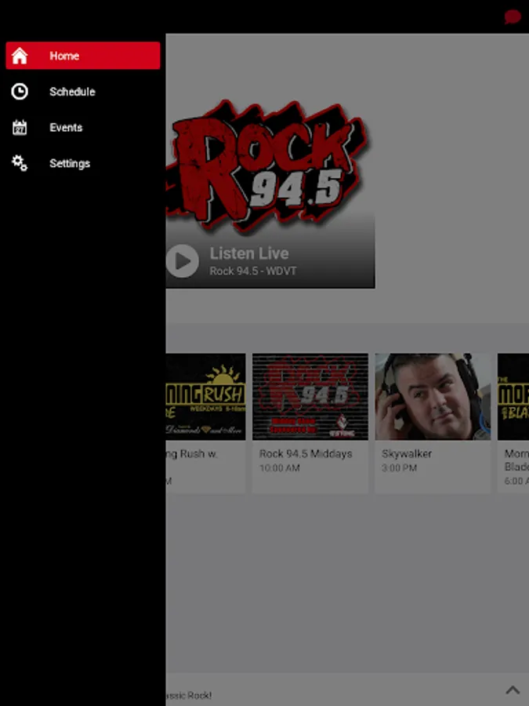Click the 10:00 AM show time

tap(279, 468)
